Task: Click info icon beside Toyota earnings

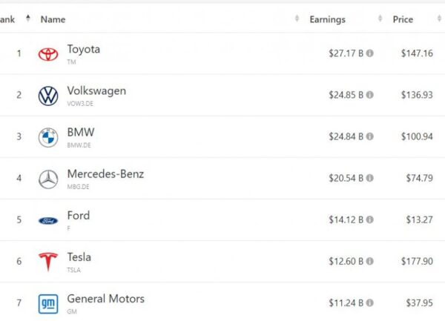Action: tap(370, 53)
